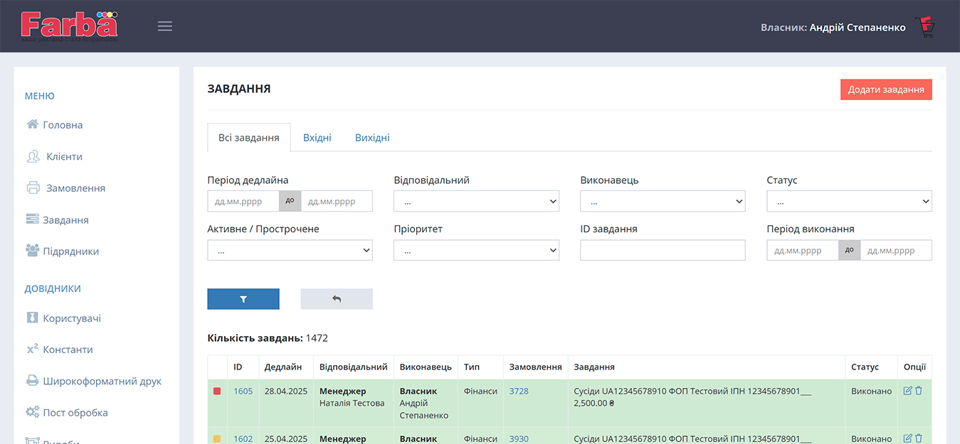Switch to the Вихідні tab
Screen dimensions: 960x444
coord(372,138)
